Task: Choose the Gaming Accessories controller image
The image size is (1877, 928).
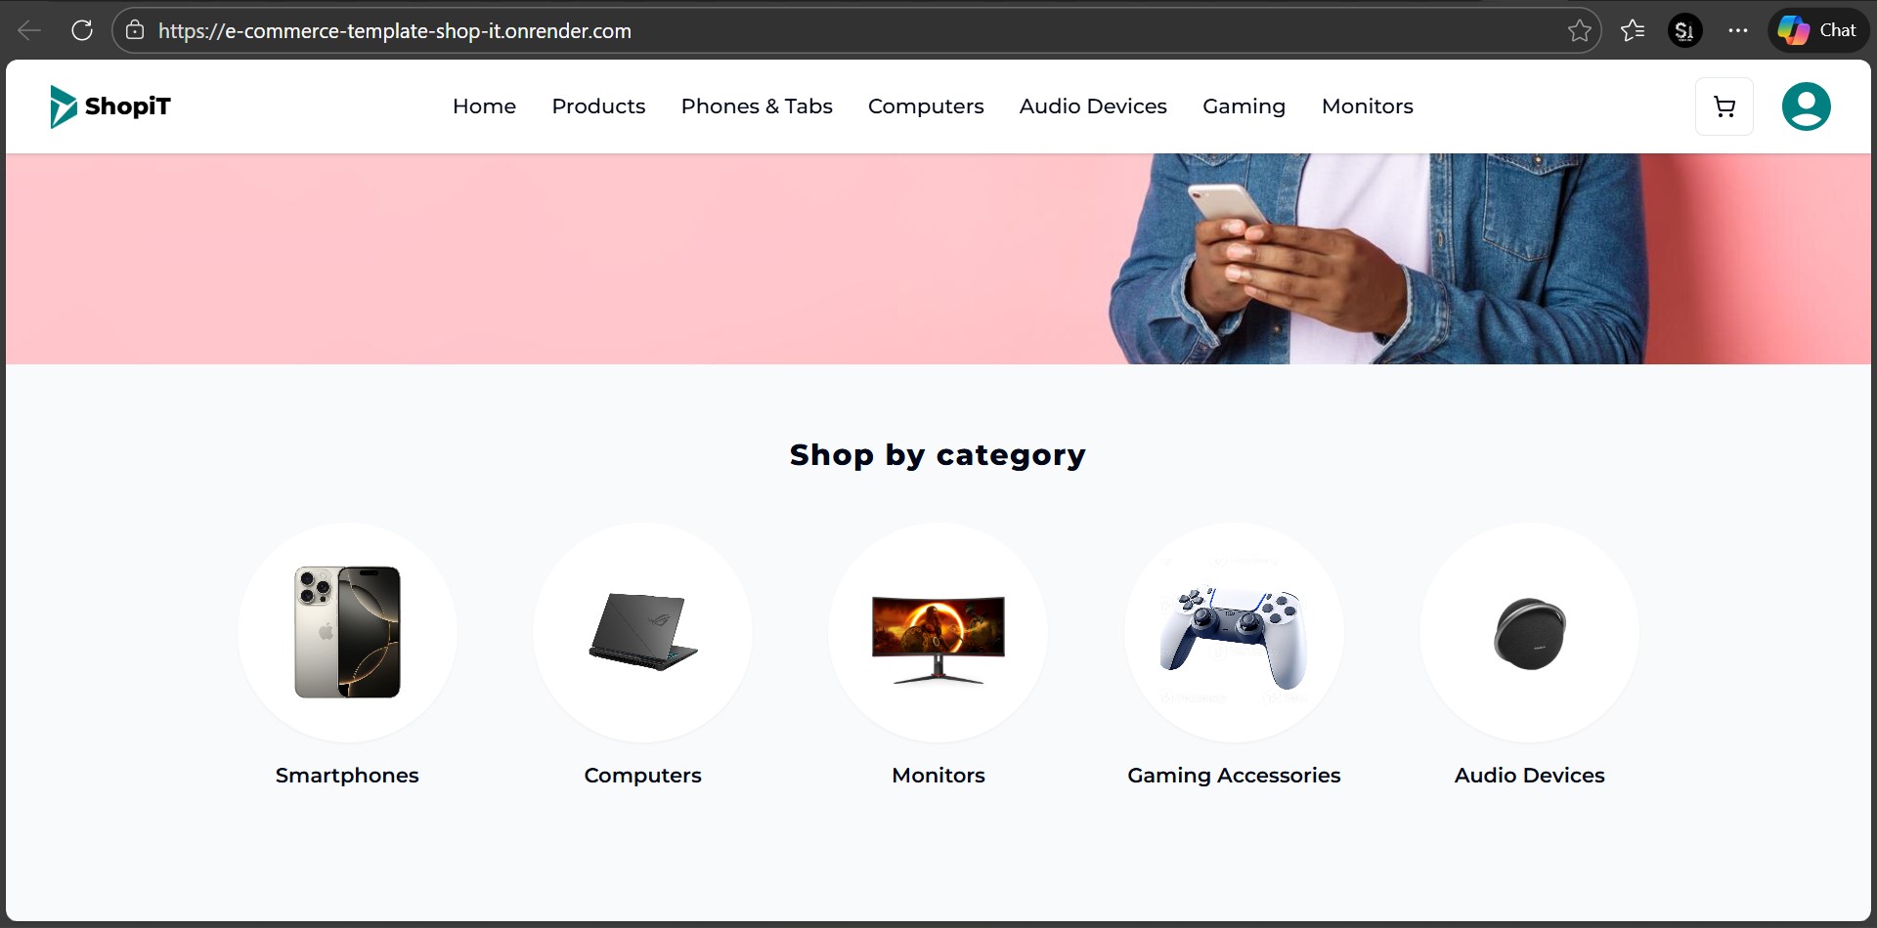Action: click(x=1234, y=632)
